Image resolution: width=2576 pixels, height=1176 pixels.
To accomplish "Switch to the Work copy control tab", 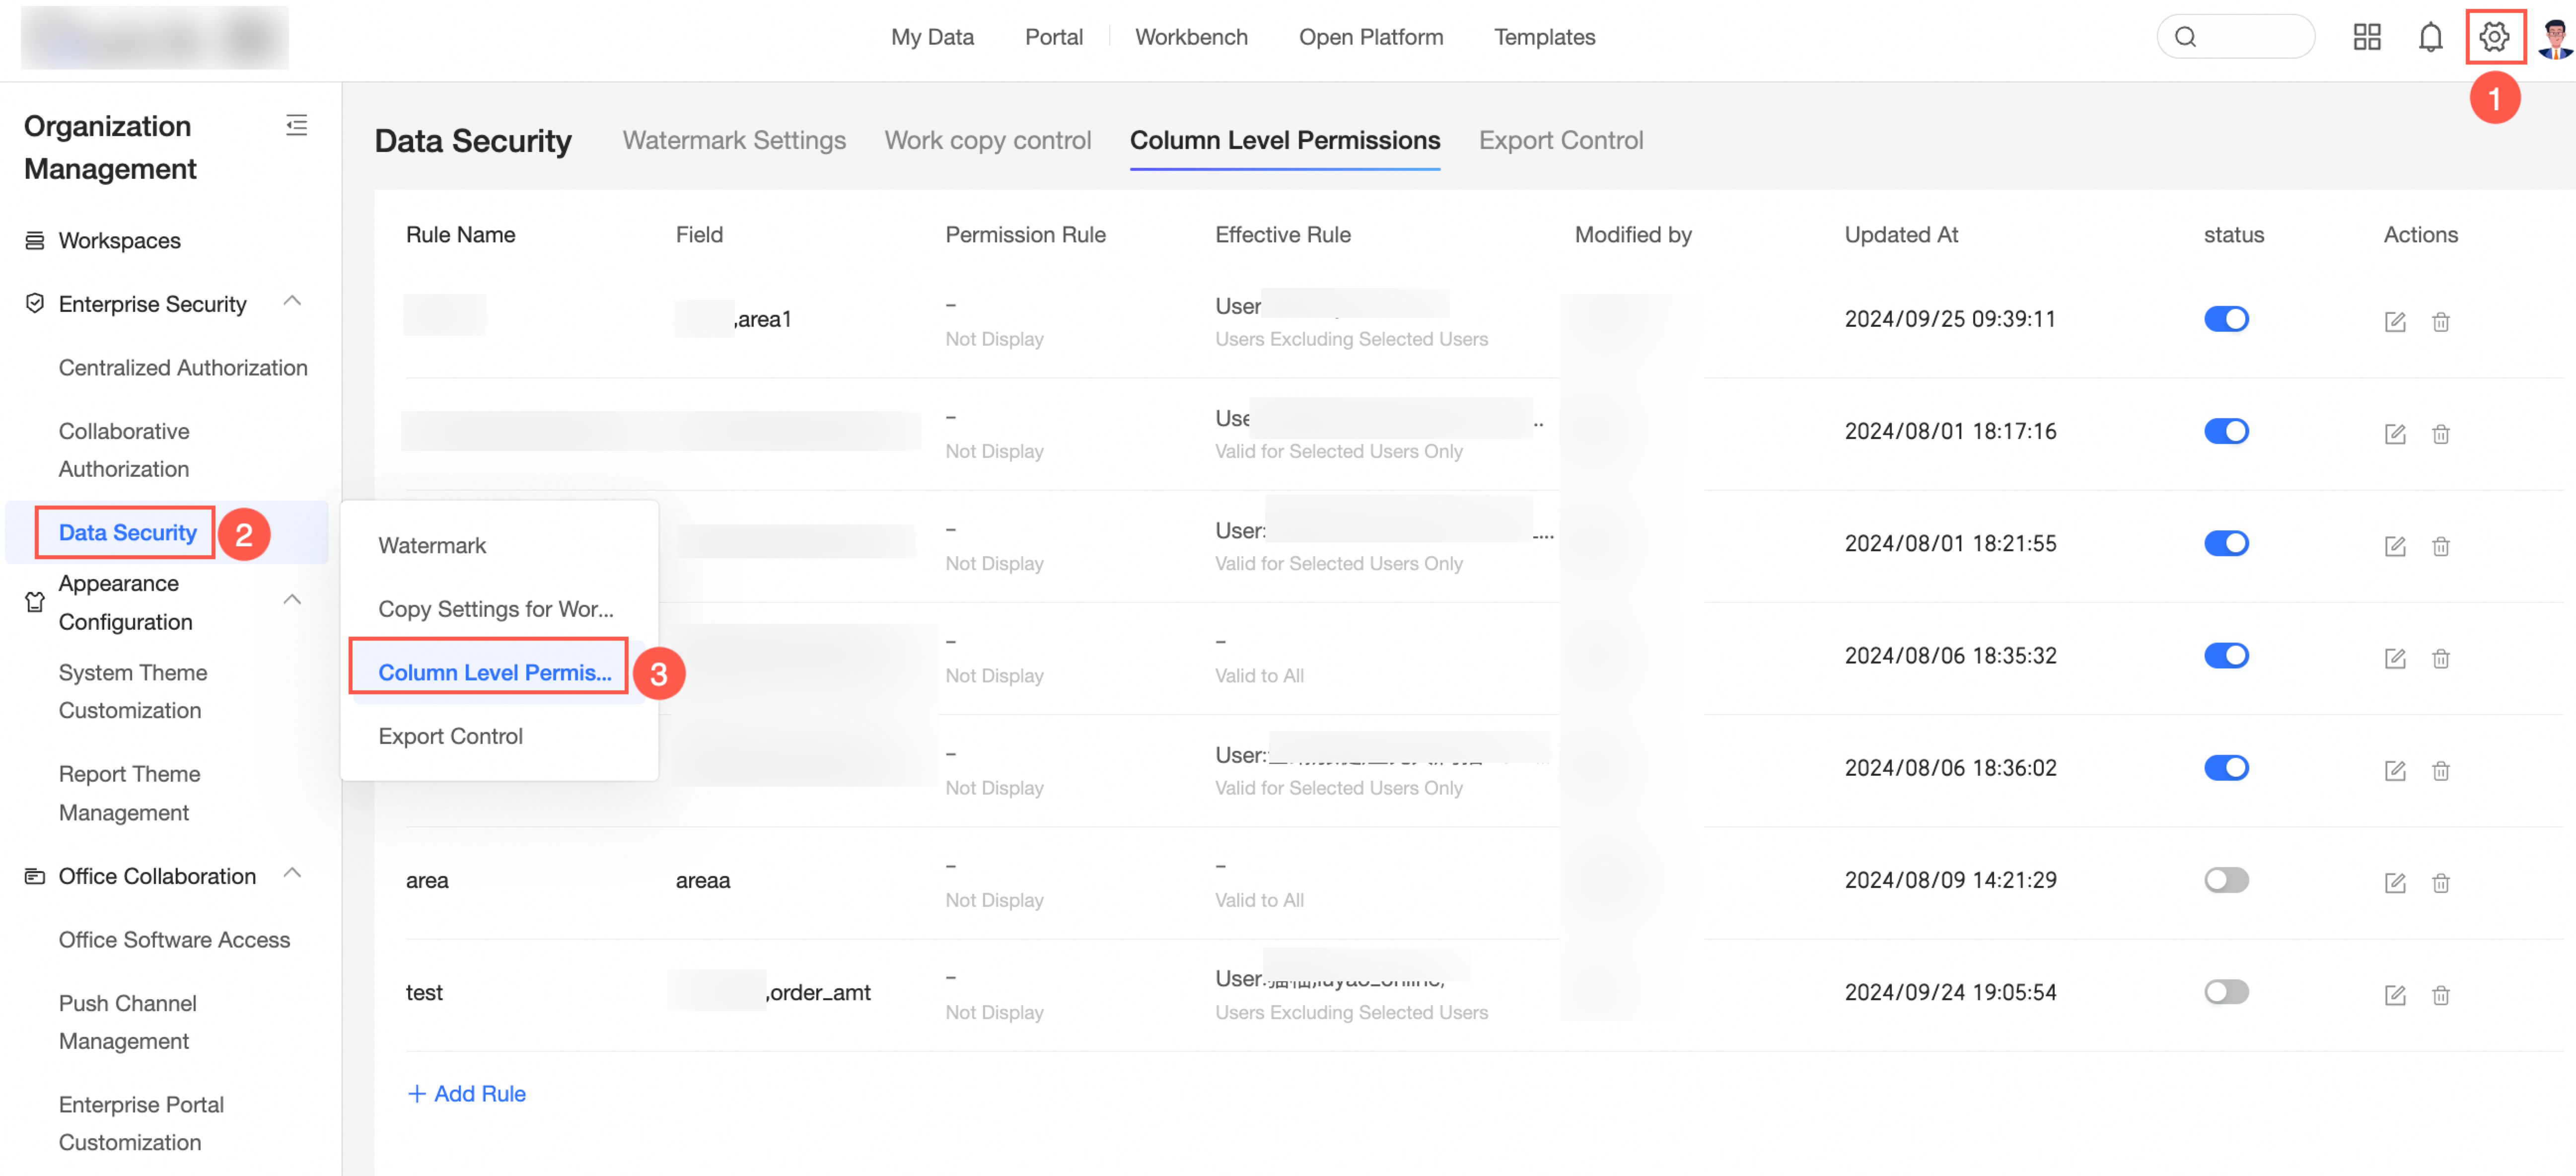I will [987, 140].
